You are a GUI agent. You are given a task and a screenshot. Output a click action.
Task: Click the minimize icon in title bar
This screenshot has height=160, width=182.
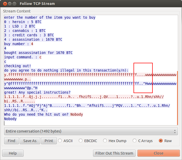coord(9,4)
